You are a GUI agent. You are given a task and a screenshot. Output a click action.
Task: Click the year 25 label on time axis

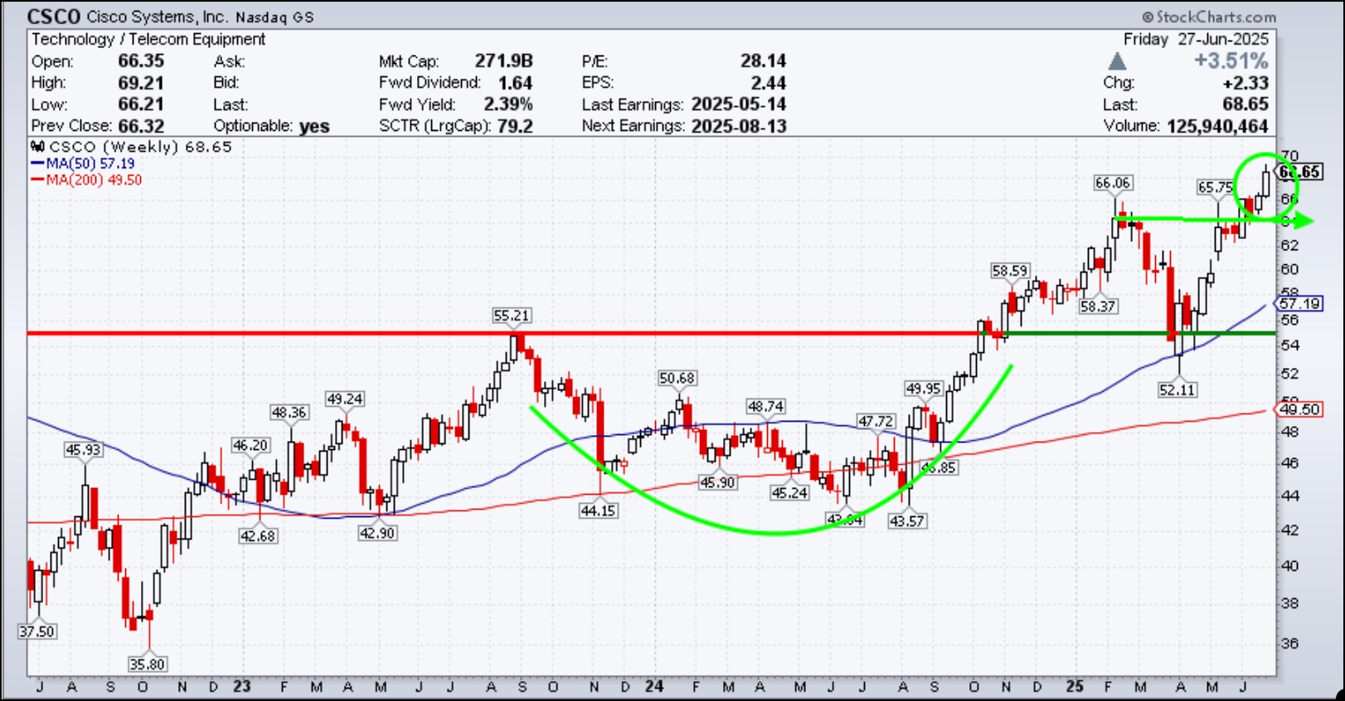click(x=1075, y=687)
